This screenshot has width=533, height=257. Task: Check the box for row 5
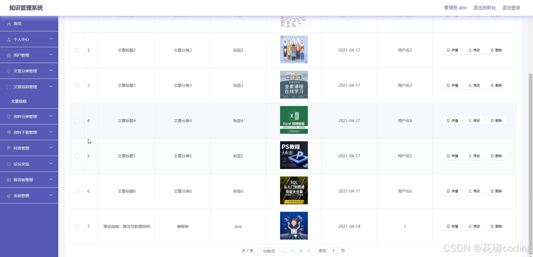click(77, 156)
